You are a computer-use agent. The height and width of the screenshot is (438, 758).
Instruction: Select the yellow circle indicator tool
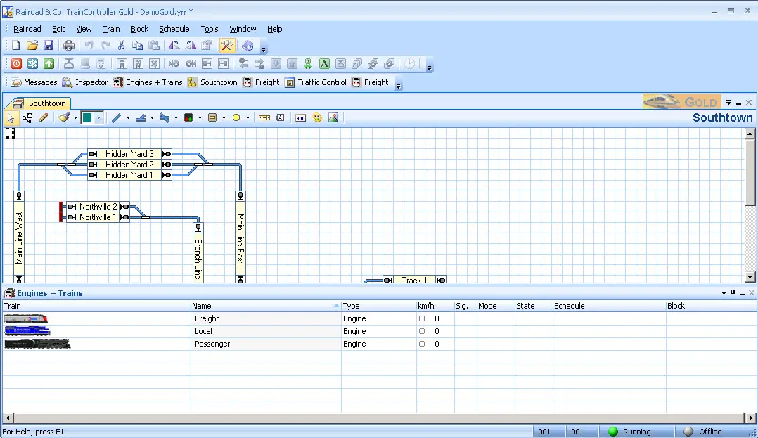click(x=236, y=118)
